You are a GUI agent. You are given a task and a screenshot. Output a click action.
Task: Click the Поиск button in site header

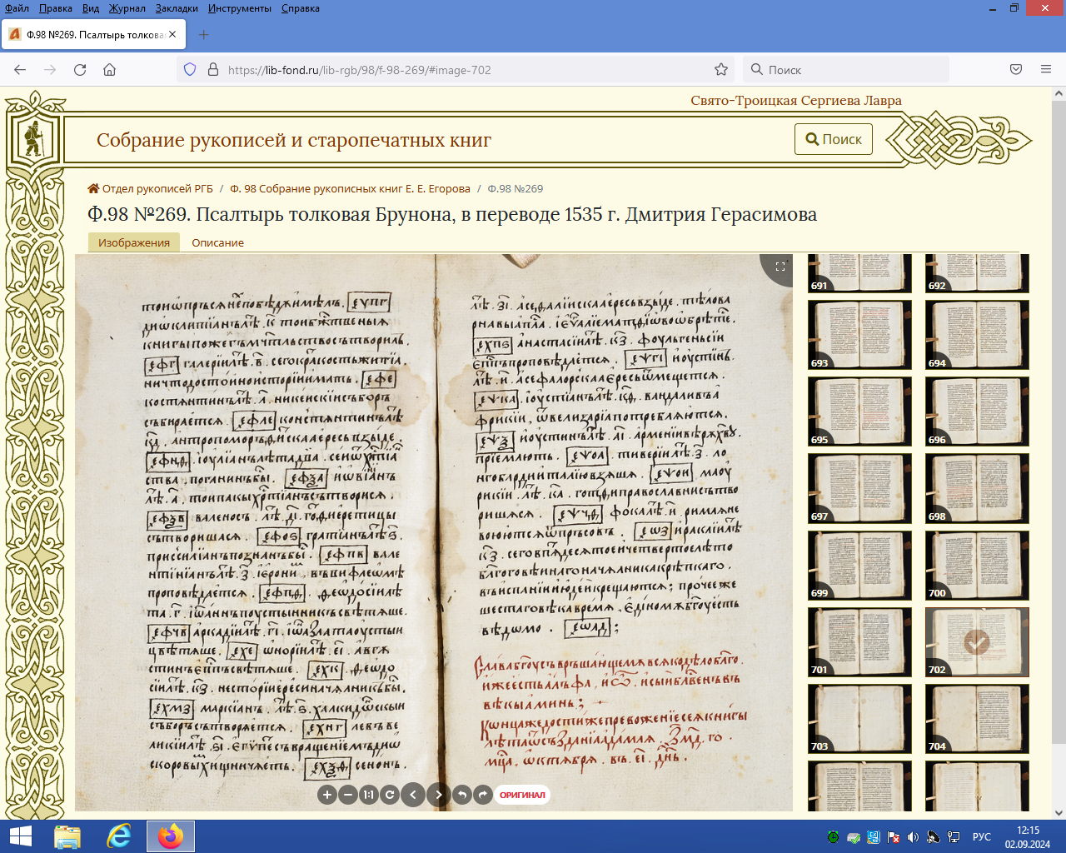pyautogui.click(x=834, y=139)
